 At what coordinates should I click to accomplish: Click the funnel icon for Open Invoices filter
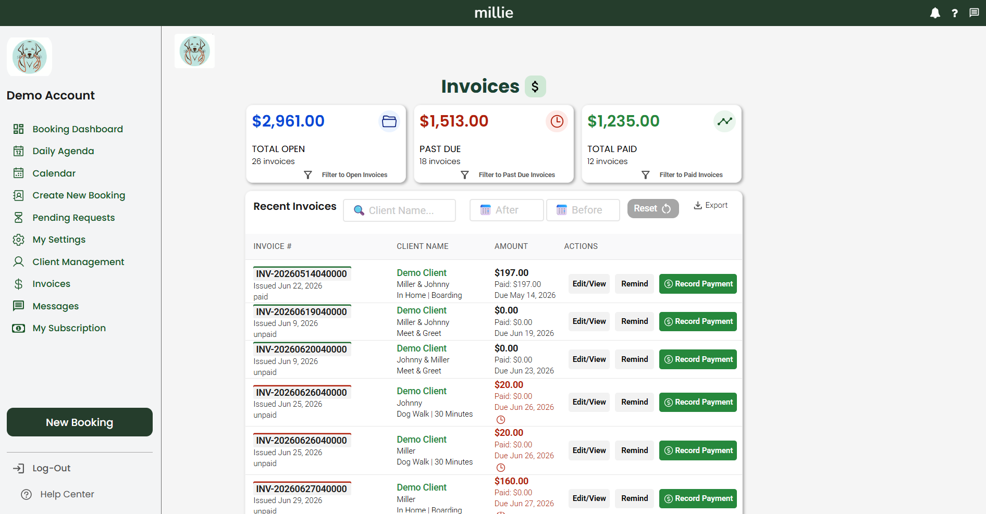tap(308, 175)
